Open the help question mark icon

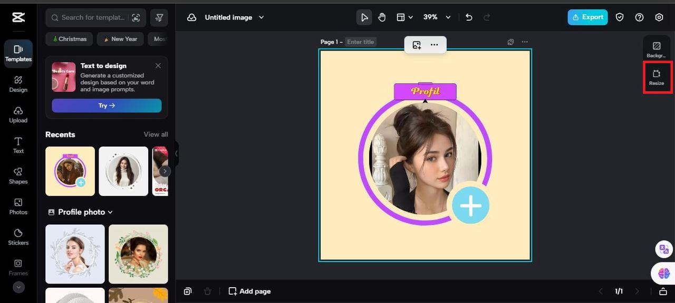[639, 17]
